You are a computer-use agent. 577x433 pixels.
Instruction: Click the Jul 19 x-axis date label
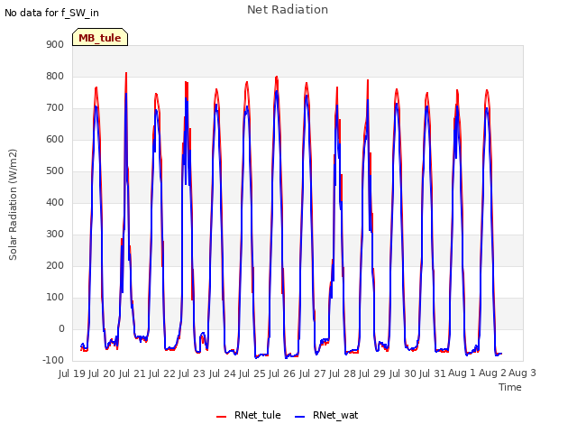(x=72, y=373)
